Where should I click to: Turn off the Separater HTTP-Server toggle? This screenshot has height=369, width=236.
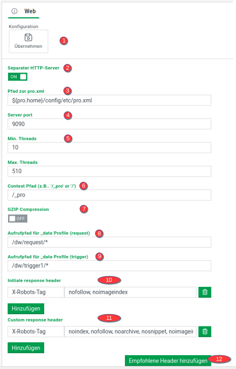[x=18, y=77]
